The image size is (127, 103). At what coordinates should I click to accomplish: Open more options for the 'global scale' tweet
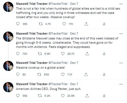click(121, 63)
